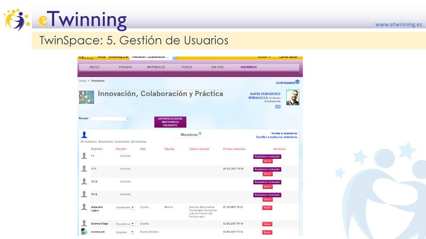Open Alumno Diego's avatar icon
The width and height of the screenshot is (426, 239).
tap(84, 223)
